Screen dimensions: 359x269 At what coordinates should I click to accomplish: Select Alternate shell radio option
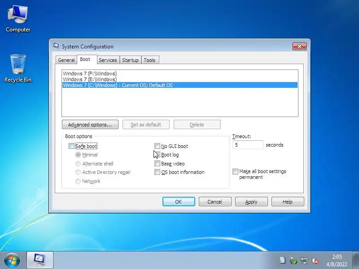coord(78,164)
